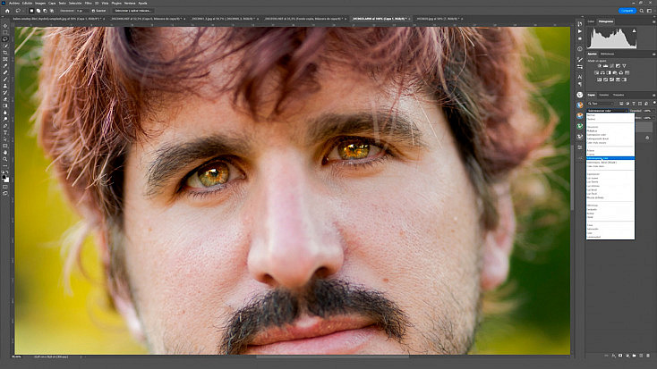
Task: Select the Hand tool
Action: coord(5,153)
